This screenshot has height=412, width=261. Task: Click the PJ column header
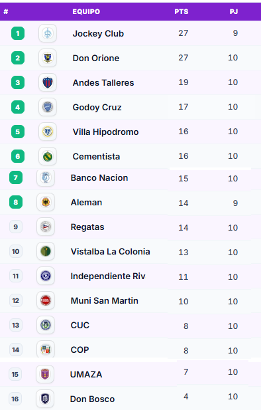234,11
